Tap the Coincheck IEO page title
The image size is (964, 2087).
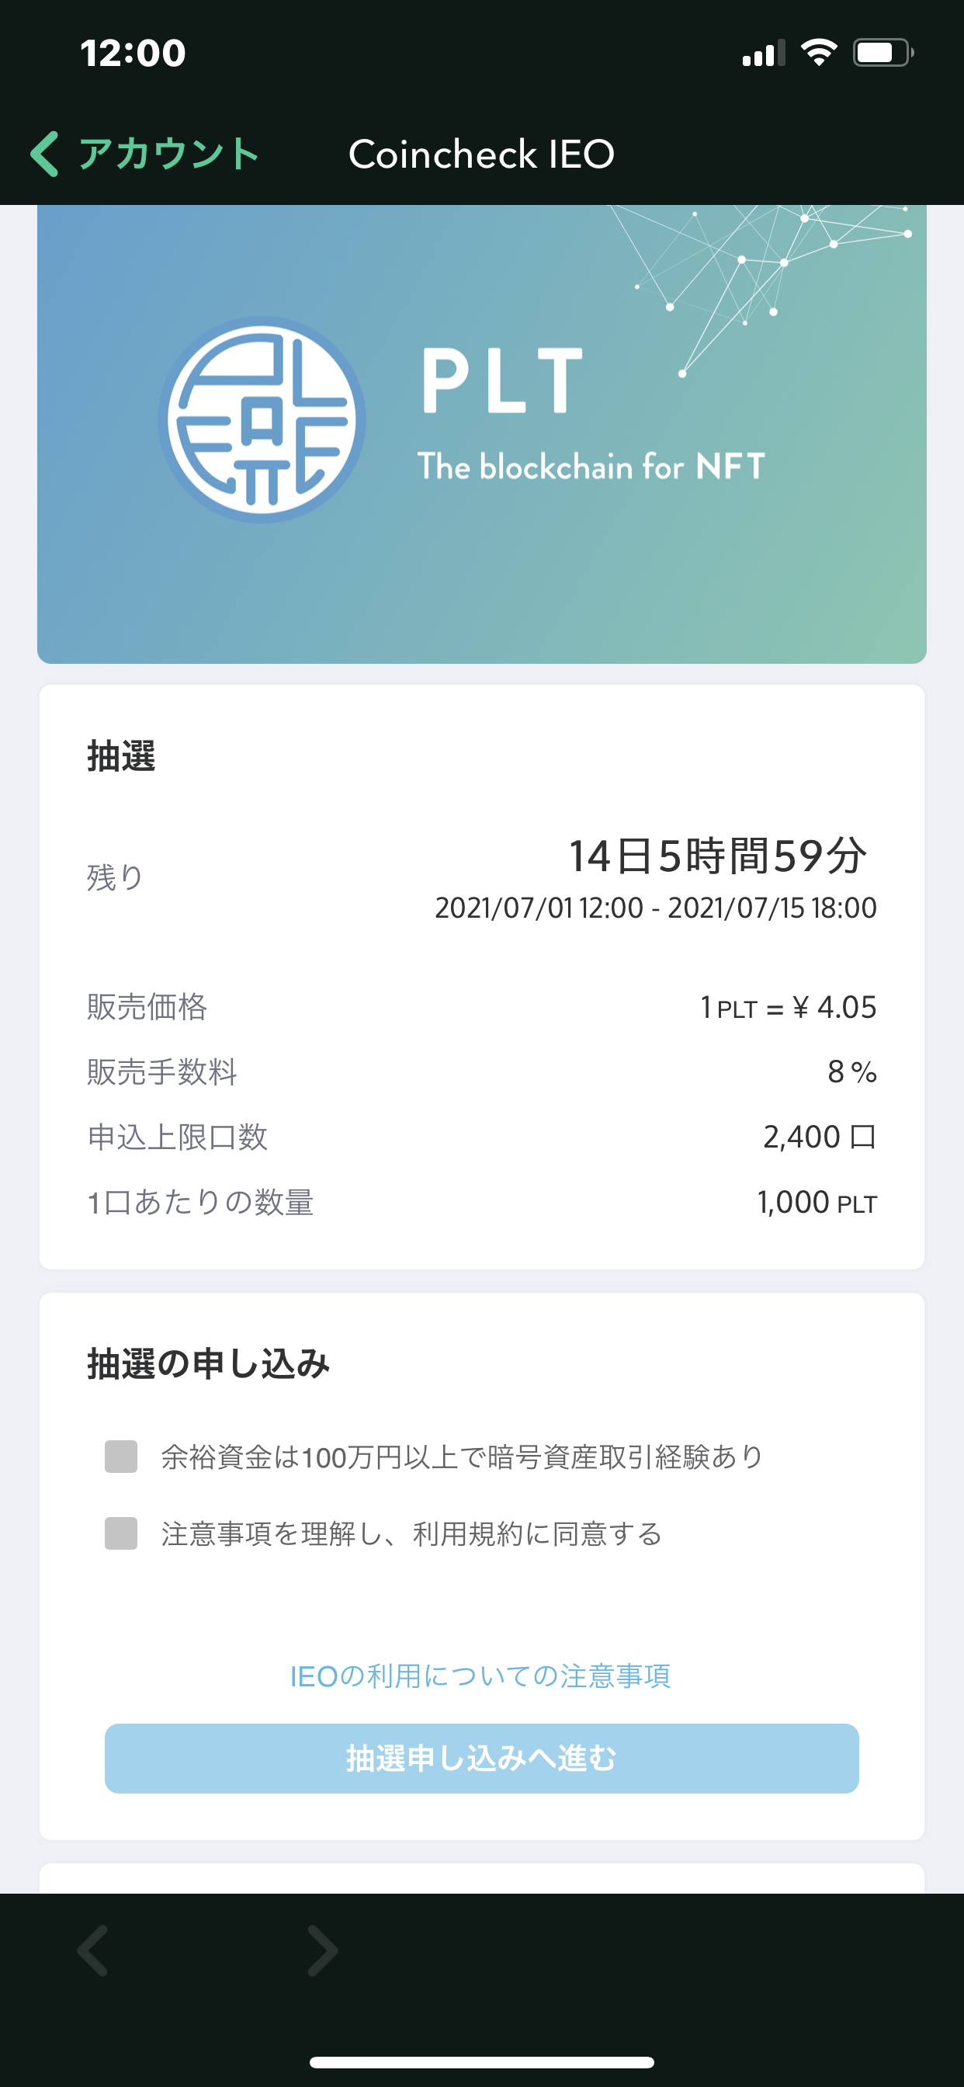[x=481, y=154]
